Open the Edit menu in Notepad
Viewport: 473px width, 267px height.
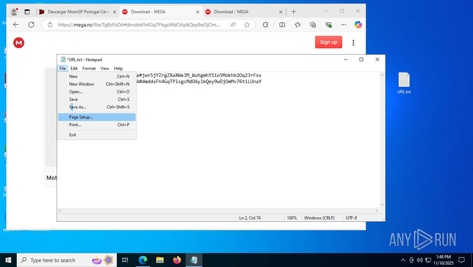(74, 68)
